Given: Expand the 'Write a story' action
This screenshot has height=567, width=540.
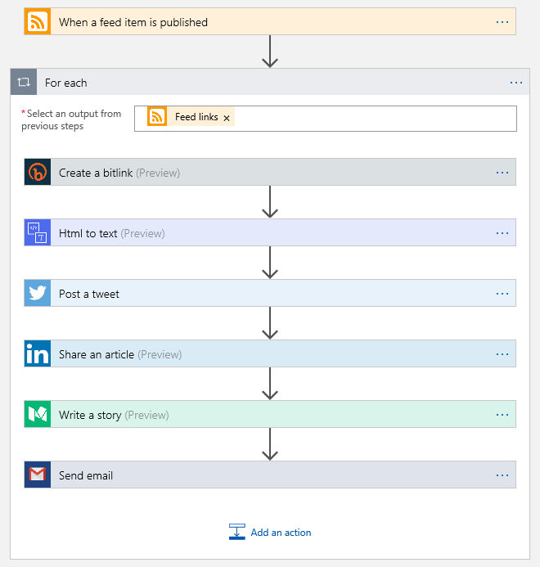Looking at the screenshot, I should [270, 414].
